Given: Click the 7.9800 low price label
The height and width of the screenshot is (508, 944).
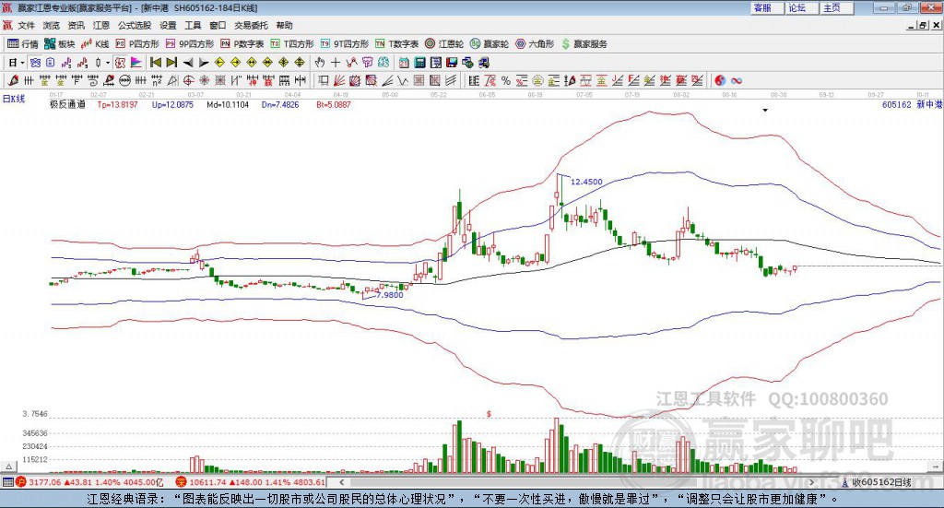Looking at the screenshot, I should pyautogui.click(x=390, y=294).
